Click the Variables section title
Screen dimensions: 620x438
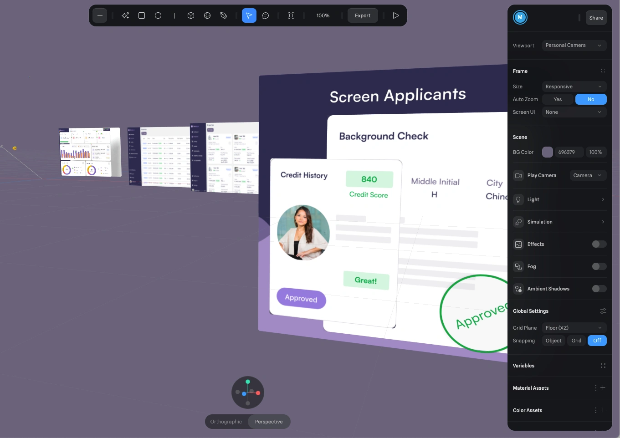pyautogui.click(x=523, y=366)
